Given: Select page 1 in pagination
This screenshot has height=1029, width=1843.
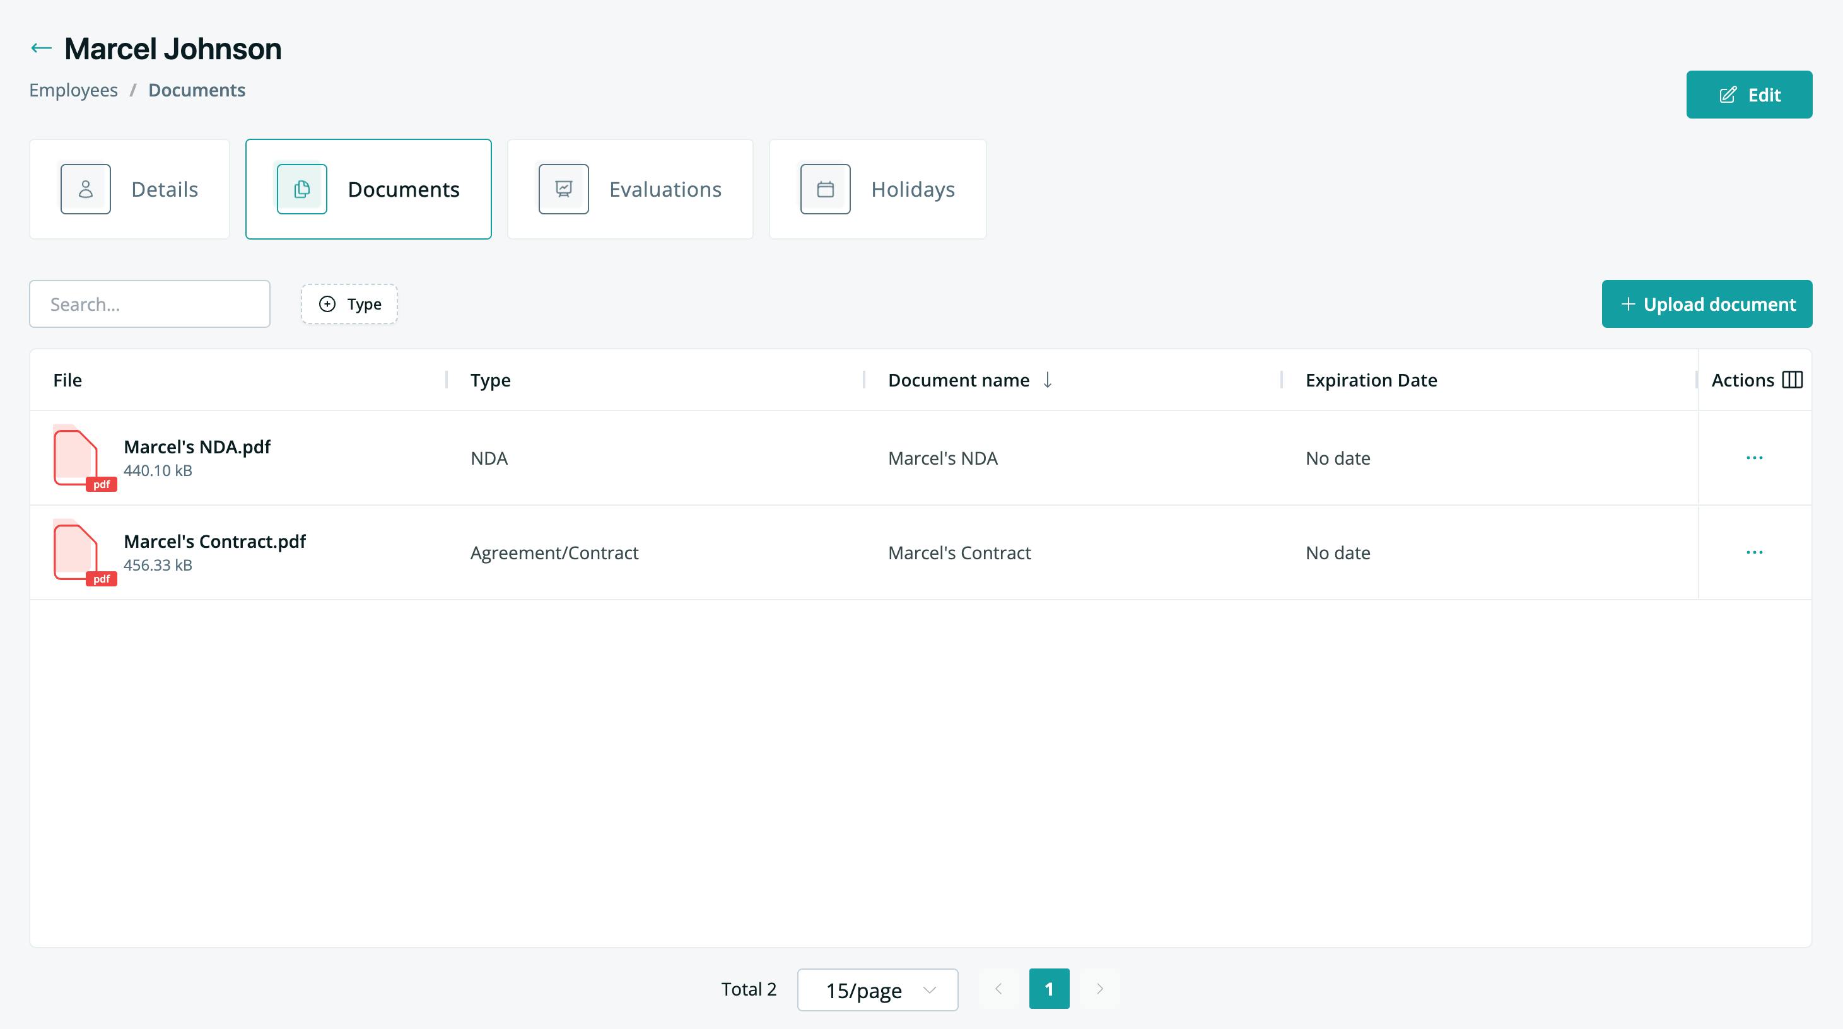Looking at the screenshot, I should pos(1049,989).
